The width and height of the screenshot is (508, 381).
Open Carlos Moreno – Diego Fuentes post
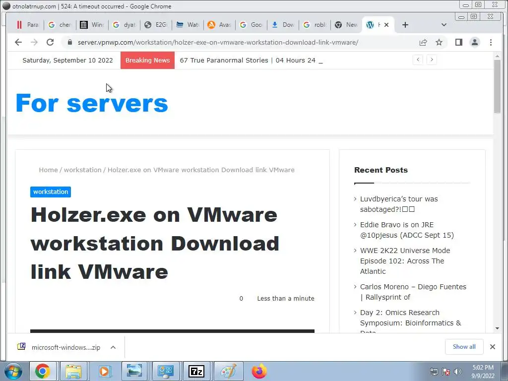[x=413, y=292]
